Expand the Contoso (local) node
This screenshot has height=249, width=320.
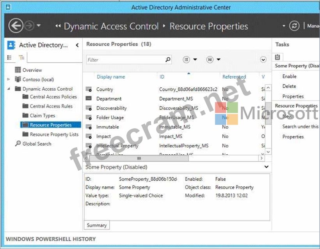(x=8, y=79)
